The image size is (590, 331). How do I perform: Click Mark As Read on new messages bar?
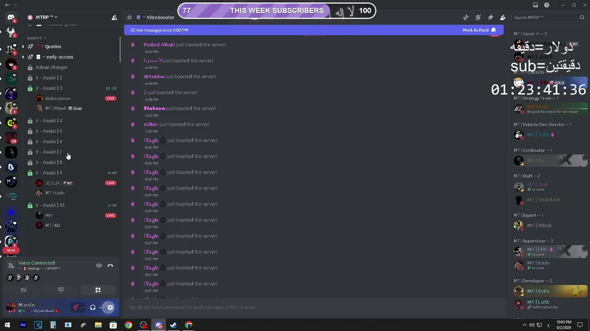[x=479, y=30]
